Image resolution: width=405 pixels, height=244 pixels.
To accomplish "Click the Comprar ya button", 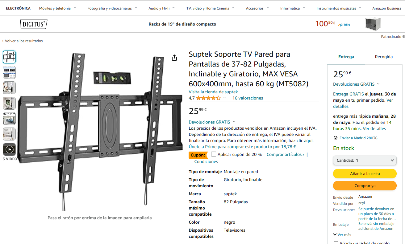I will coord(365,185).
